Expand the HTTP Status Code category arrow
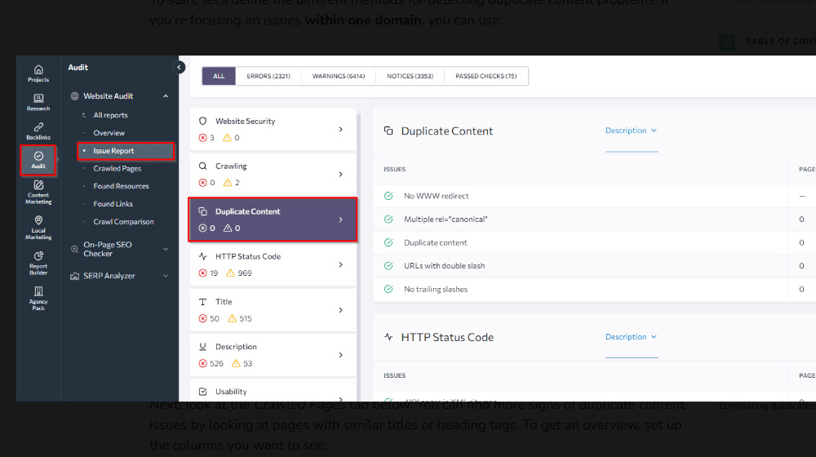 tap(341, 264)
